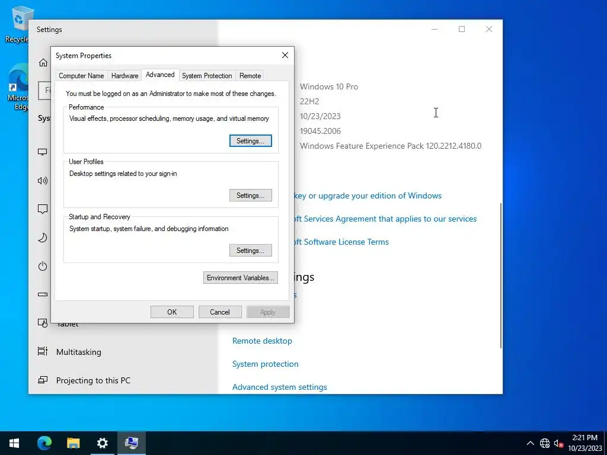Open Software License Terms link
Screen dimensions: 607x455
tap(341, 242)
